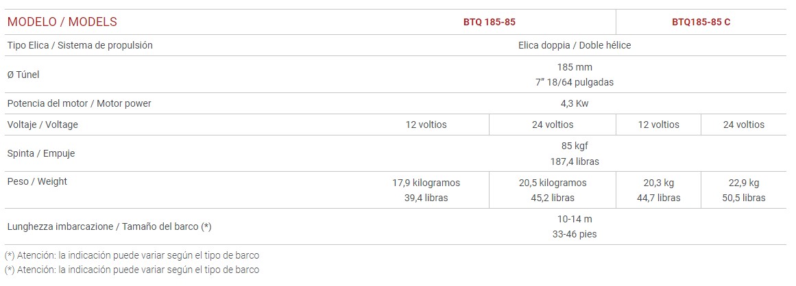
Task: Click the 185 mm tunnel diameter value
Action: tap(575, 67)
